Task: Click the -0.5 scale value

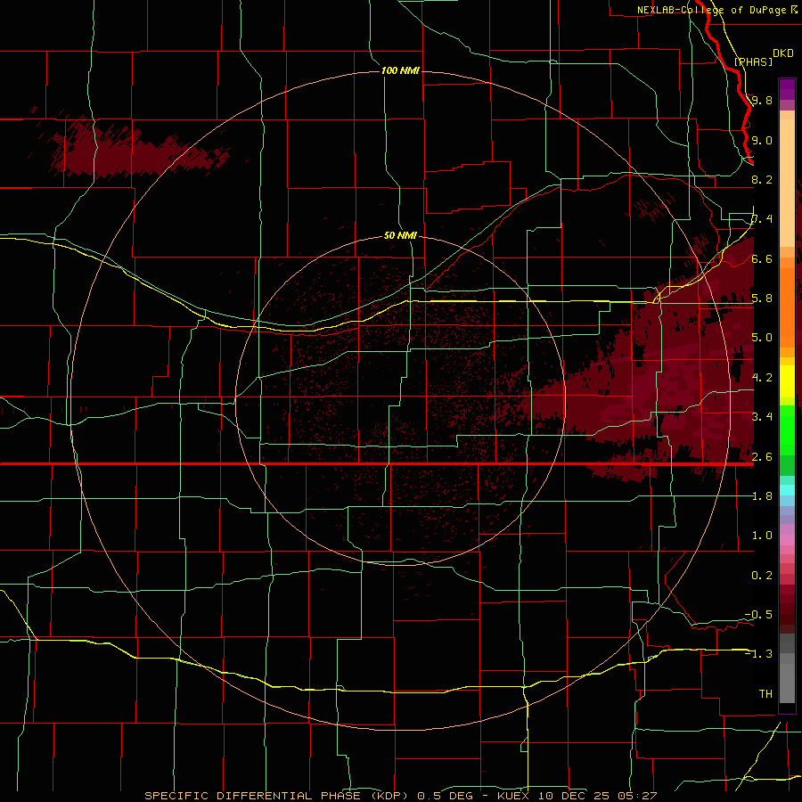Action: point(758,614)
